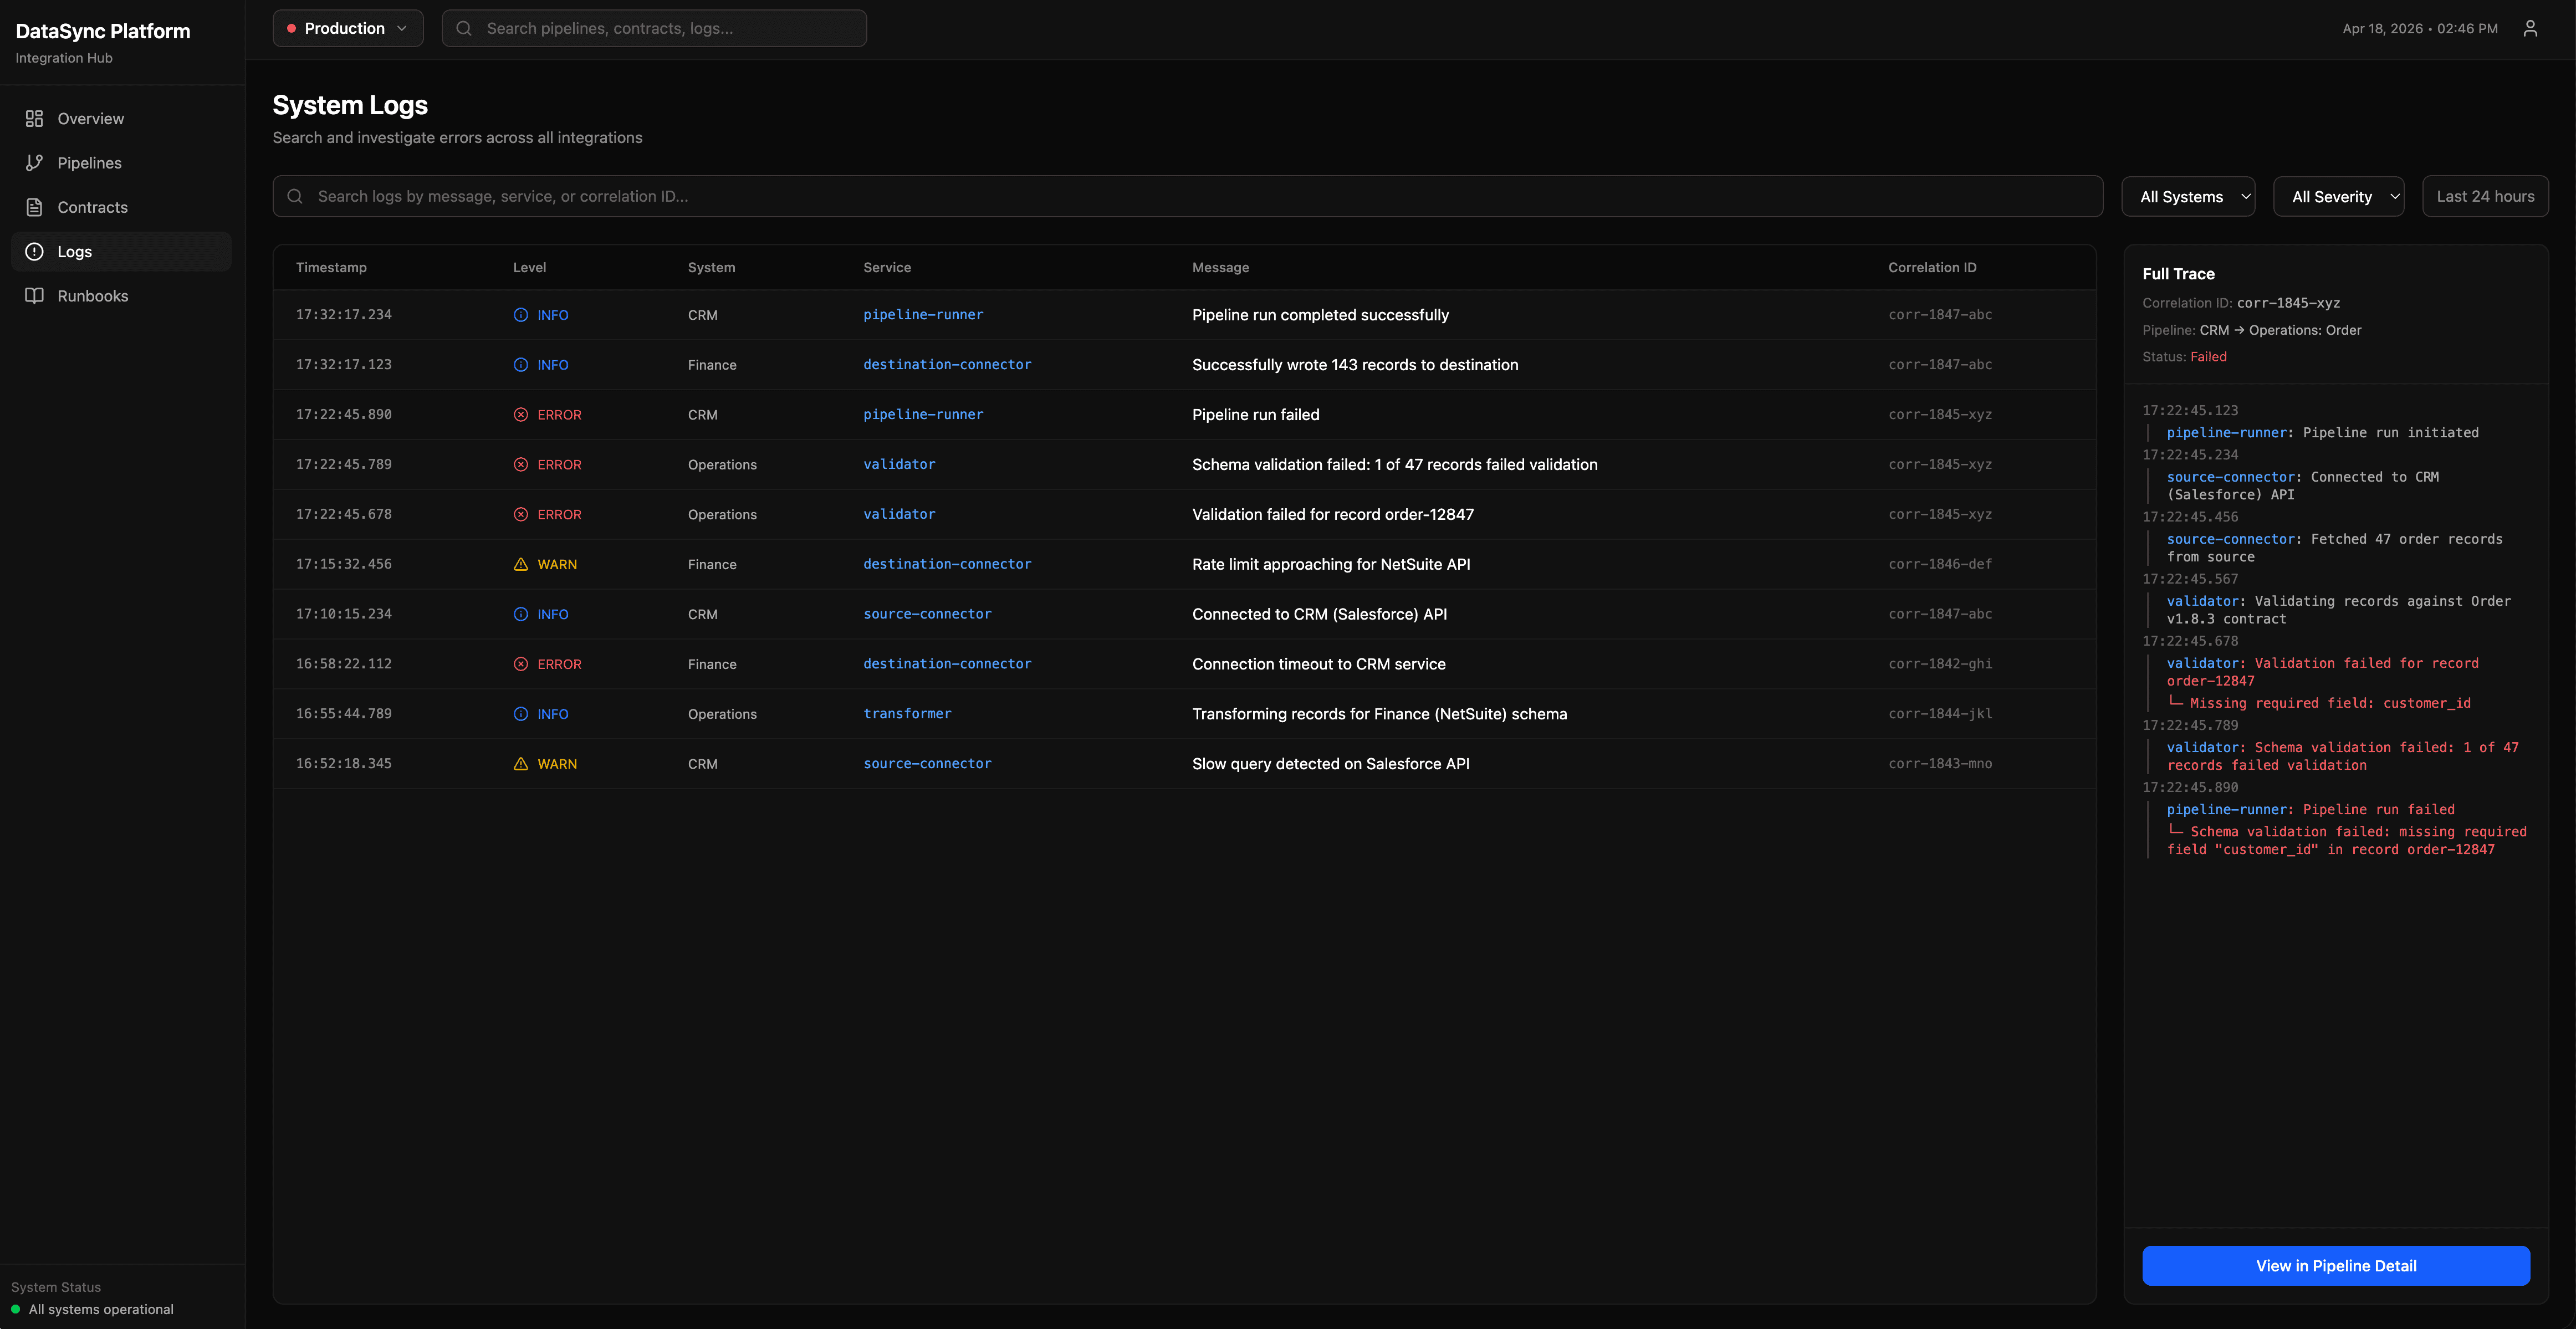Open the Last 24 hours time filter
2576x1329 pixels.
click(2485, 197)
